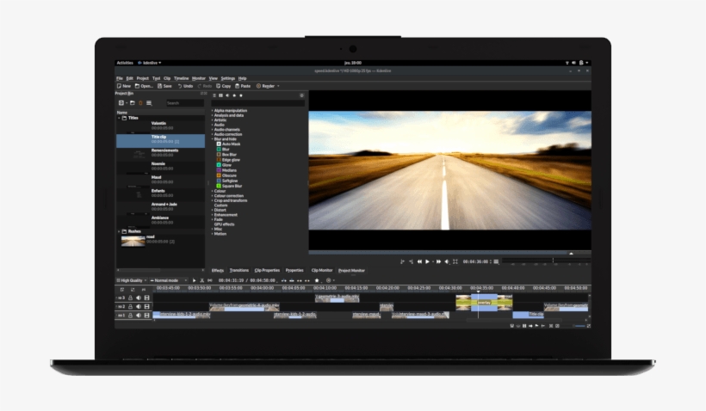The image size is (706, 411).
Task: Save the project from the toolbar
Action: (x=164, y=86)
